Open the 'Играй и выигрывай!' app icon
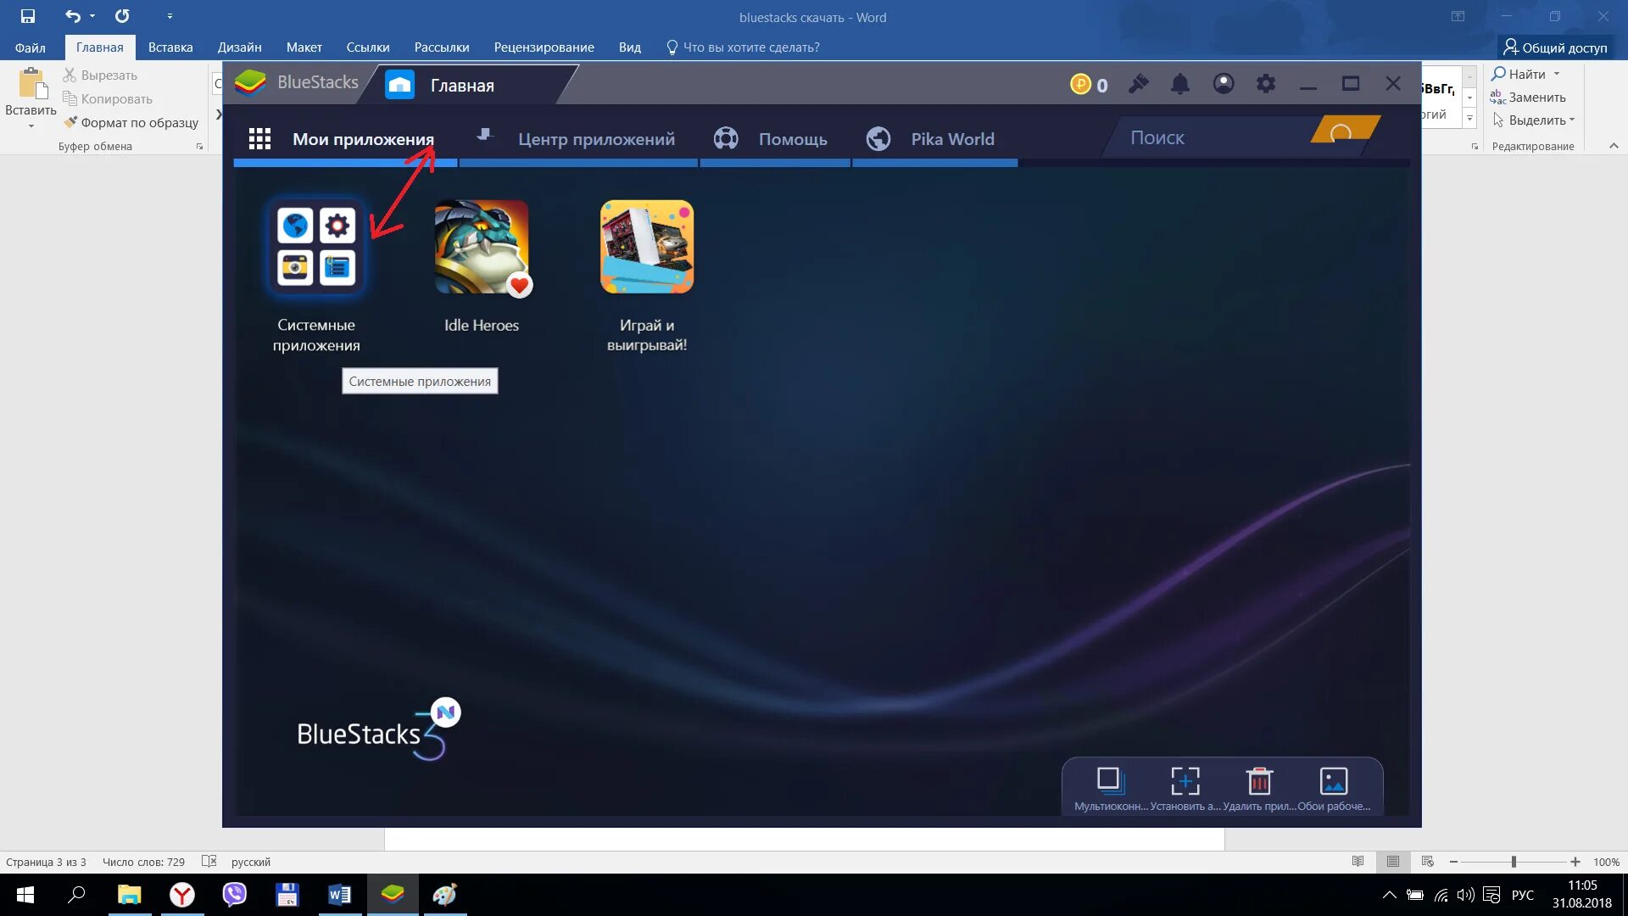1628x916 pixels. pos(647,247)
